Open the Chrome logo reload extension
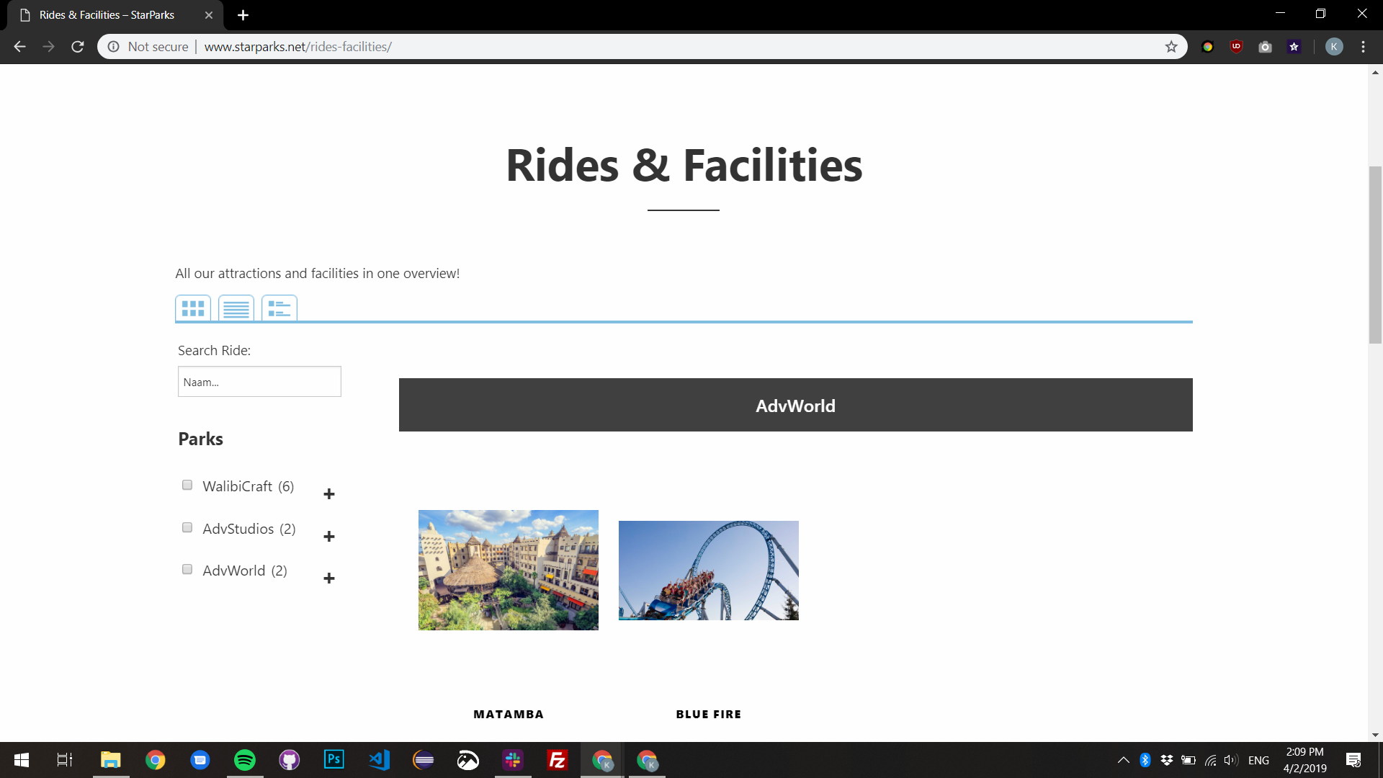Image resolution: width=1383 pixels, height=778 pixels. pyautogui.click(x=1208, y=47)
